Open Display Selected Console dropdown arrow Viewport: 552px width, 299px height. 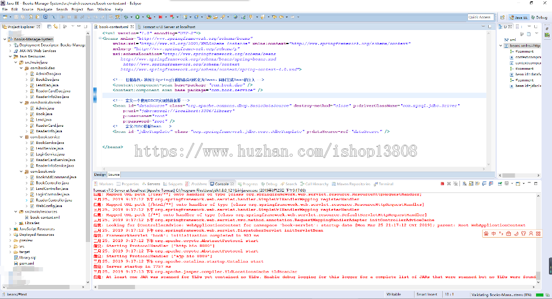pos(512,184)
